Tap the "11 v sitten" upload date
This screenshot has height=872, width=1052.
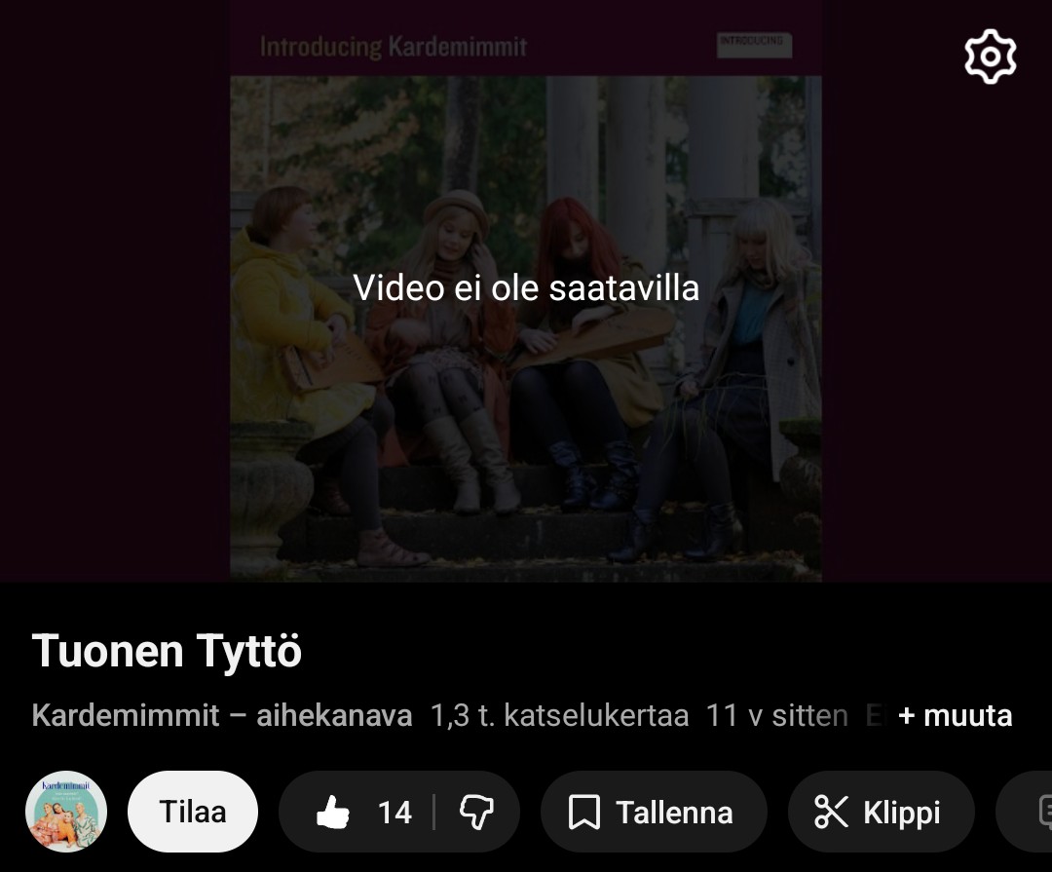click(x=777, y=715)
